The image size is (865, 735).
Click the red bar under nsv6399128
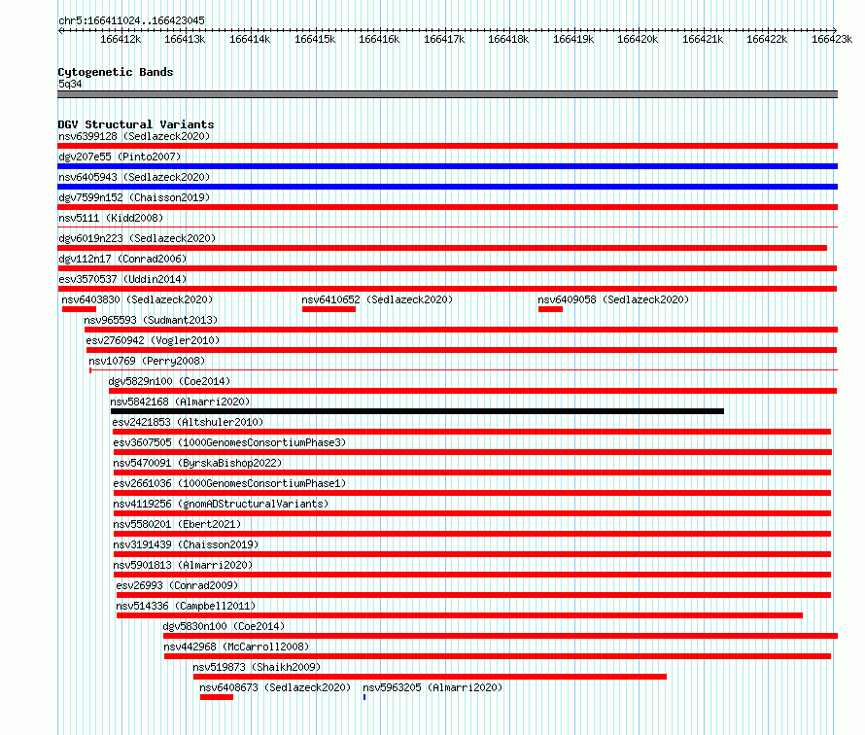point(447,146)
